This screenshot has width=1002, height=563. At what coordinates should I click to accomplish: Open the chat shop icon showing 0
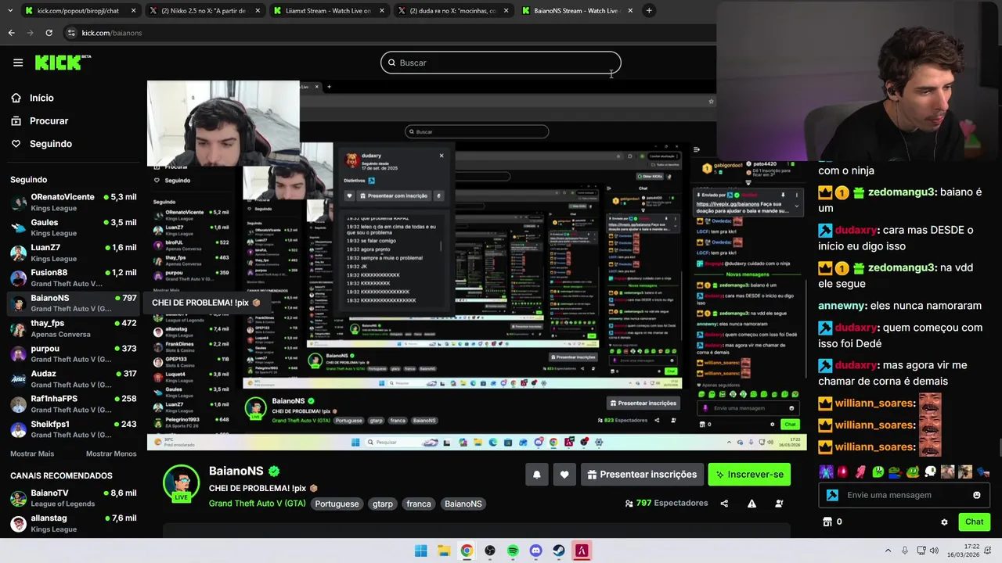[x=831, y=522]
